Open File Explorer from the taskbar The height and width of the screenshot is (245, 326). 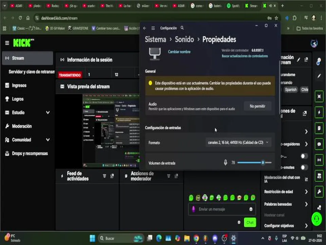(x=187, y=238)
